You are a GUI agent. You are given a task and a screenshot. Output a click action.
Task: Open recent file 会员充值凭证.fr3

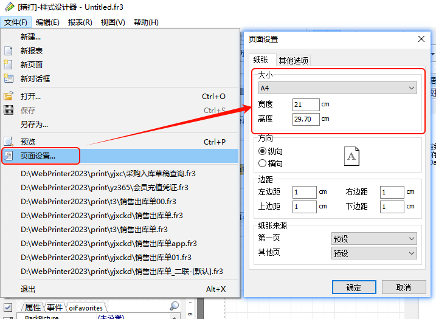tap(104, 187)
